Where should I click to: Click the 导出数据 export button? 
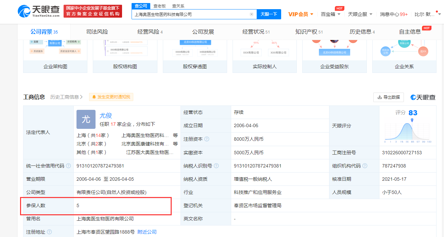pyautogui.click(x=388, y=97)
